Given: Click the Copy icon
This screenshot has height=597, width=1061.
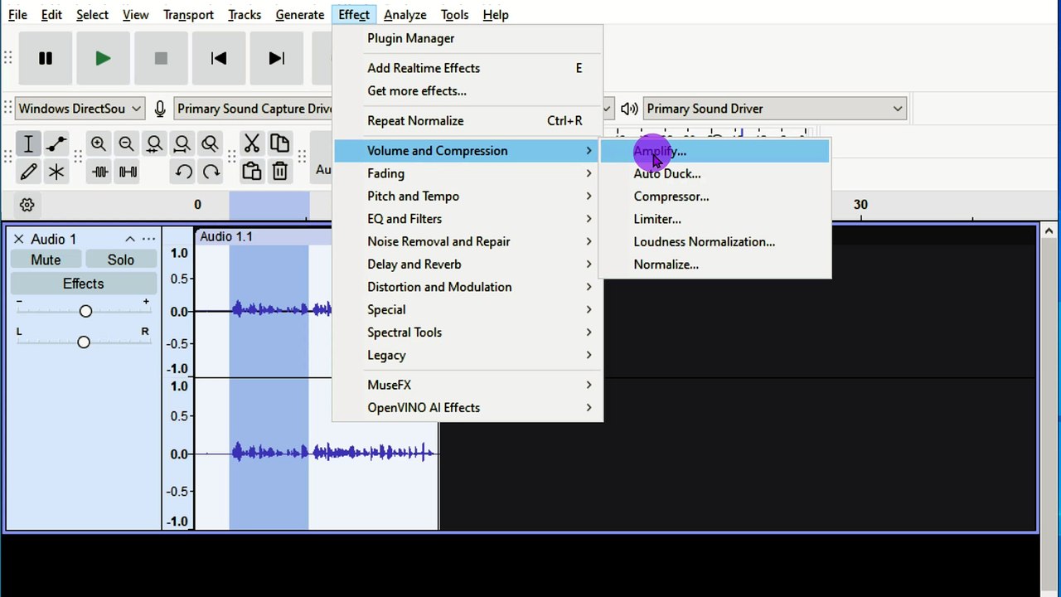Looking at the screenshot, I should point(280,144).
